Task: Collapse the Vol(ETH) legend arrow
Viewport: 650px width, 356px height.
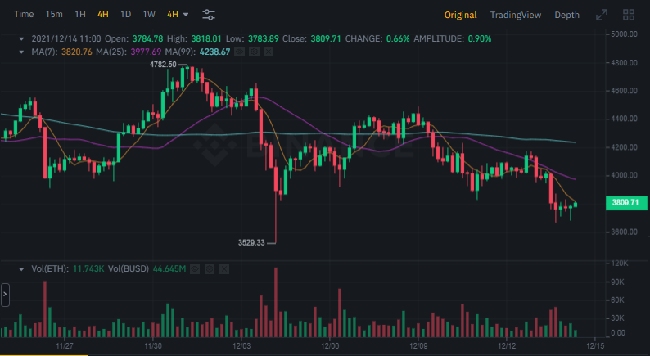Action: (23, 268)
